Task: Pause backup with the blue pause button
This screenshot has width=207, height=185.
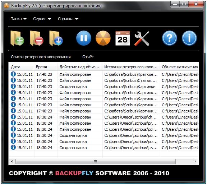Action: click(84, 38)
